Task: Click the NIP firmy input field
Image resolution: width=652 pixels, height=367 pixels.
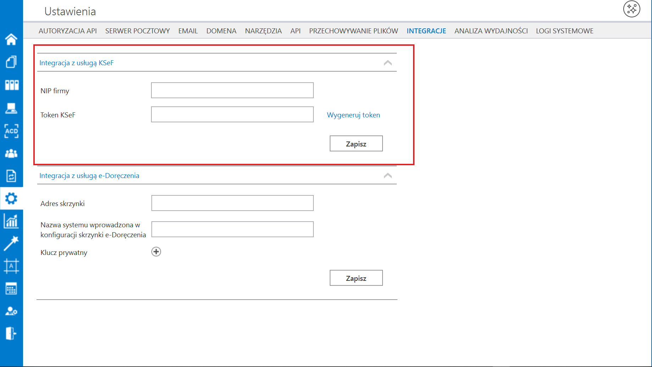Action: tap(232, 90)
